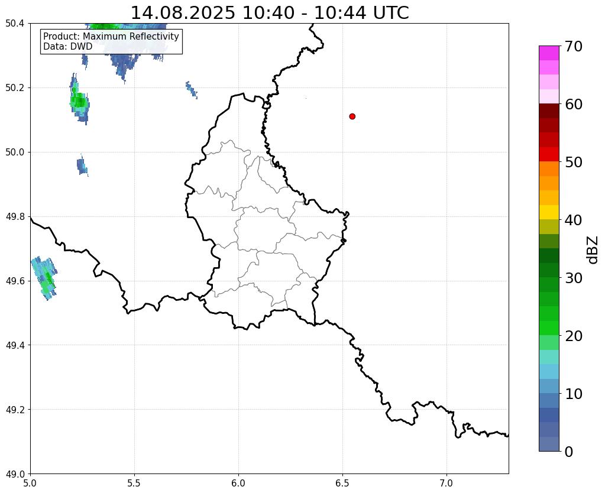Viewport: 605px width, 493px height.
Task: Click the red station marker dot
Action: click(352, 116)
